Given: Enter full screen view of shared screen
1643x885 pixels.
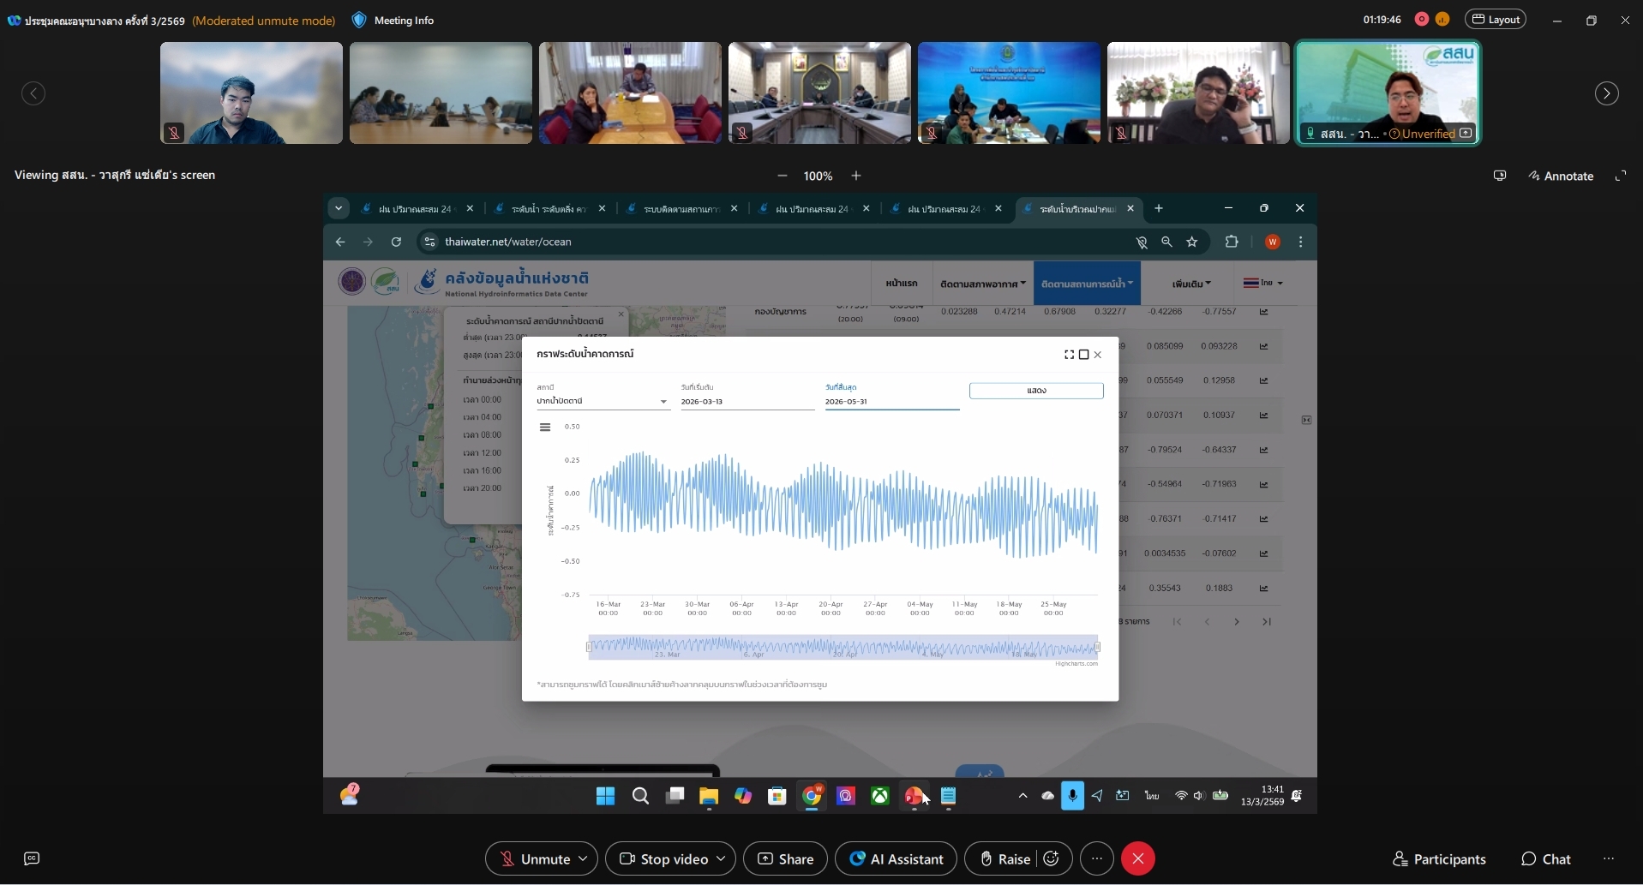Looking at the screenshot, I should pos(1620,176).
